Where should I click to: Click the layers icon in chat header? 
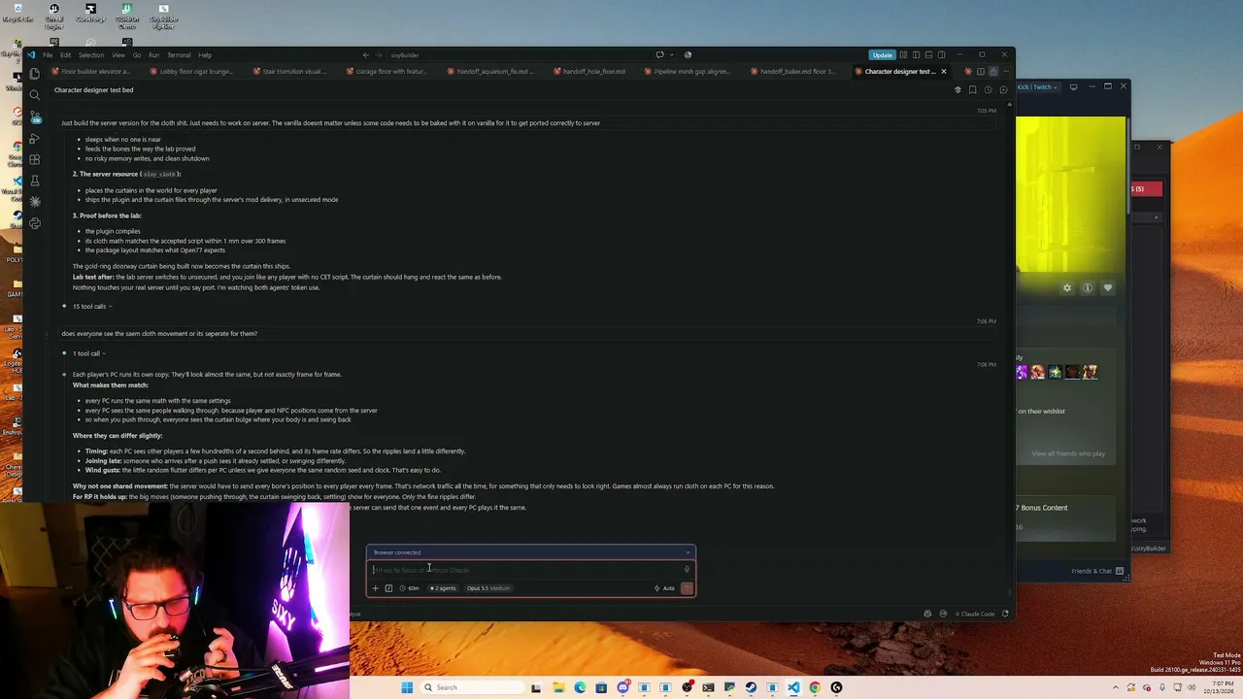pyautogui.click(x=957, y=90)
